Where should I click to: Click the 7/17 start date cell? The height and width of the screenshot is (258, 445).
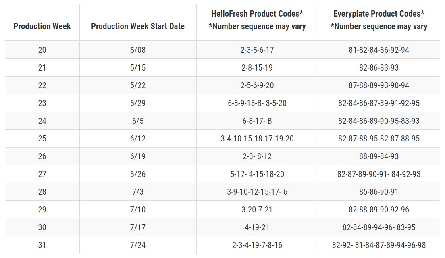point(138,227)
